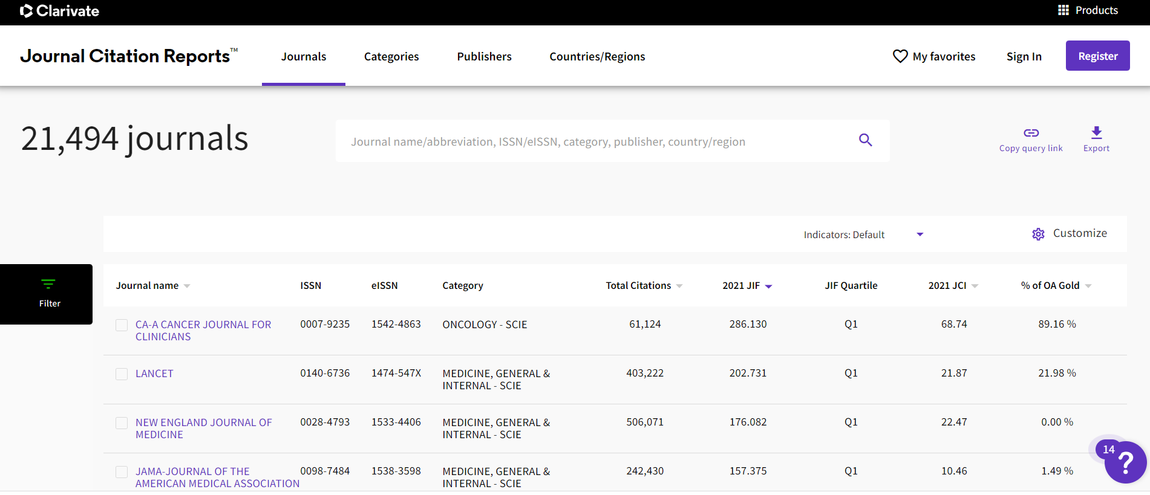
Task: Select the CA-A Cancer Journal checkbox
Action: pos(122,325)
